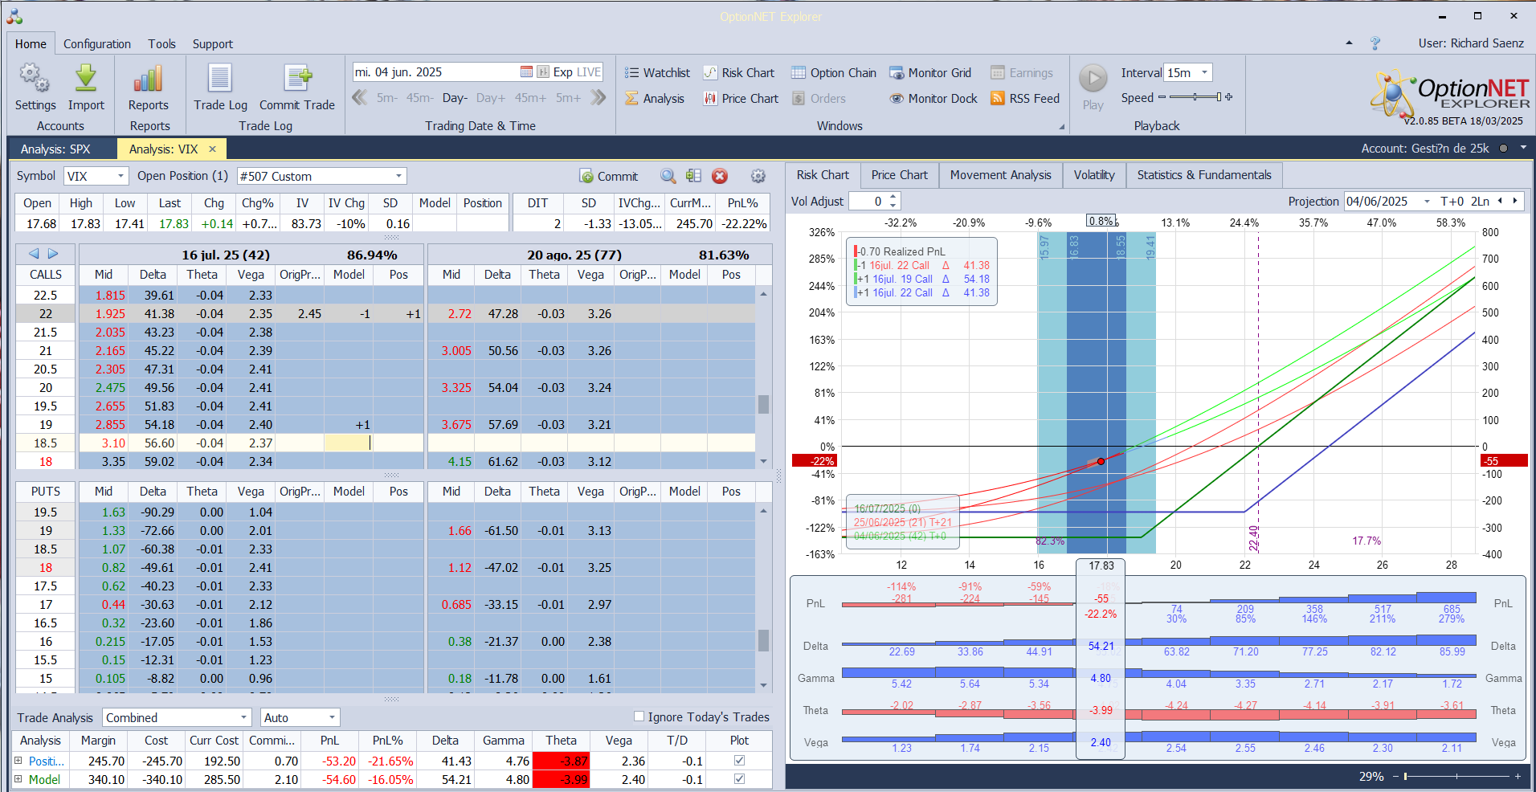Viewport: 1536px width, 792px height.
Task: Adjust the playback Speed slider
Action: [1195, 97]
